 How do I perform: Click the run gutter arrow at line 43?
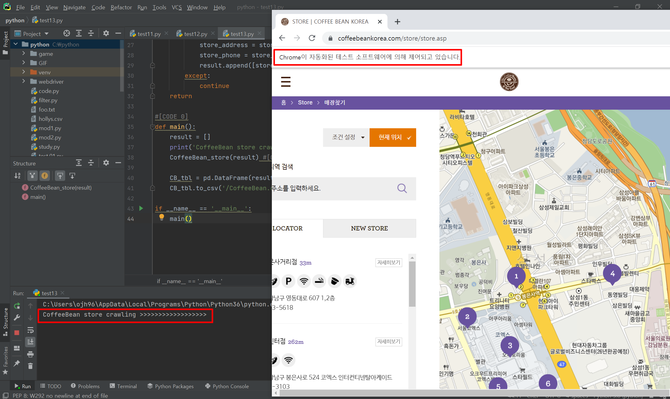(x=141, y=208)
